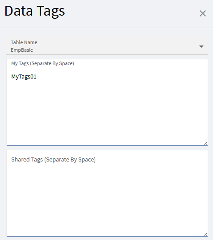The width and height of the screenshot is (213, 240).
Task: Click the triangle icon in Table Name
Action: 201,46
